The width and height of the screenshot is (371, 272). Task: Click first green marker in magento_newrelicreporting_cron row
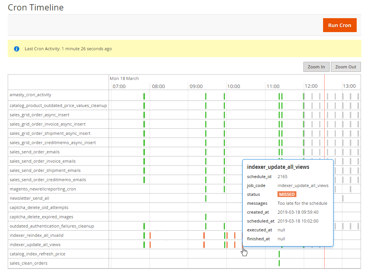tap(206, 189)
